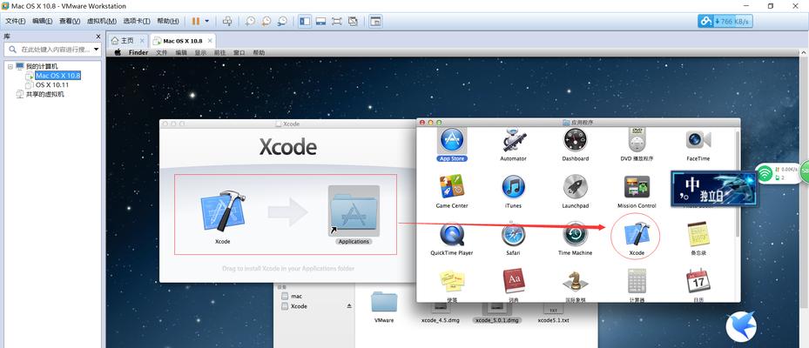Click the Applications folder shortcut in Xcode installer
Viewport: 809px width, 348px height.
coord(354,212)
